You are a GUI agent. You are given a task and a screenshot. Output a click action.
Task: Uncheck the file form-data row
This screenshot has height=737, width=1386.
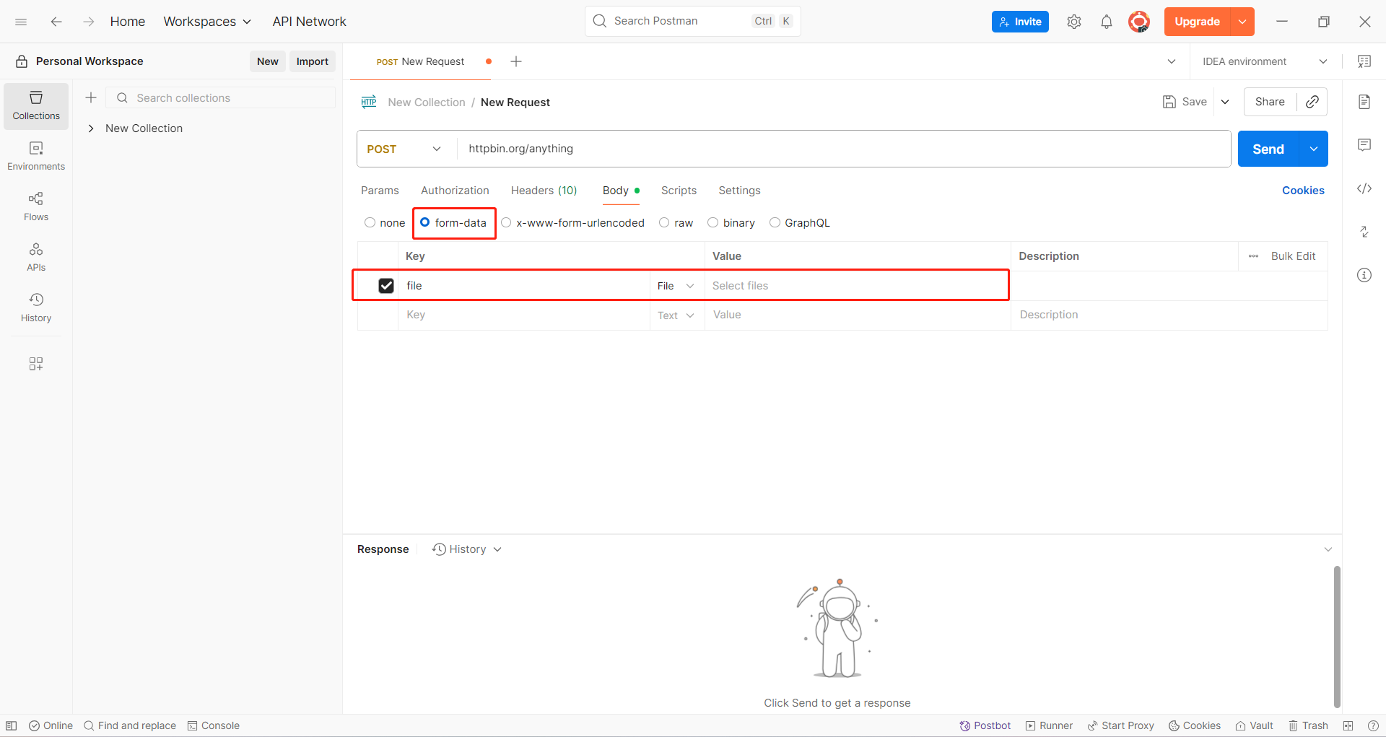(x=386, y=285)
